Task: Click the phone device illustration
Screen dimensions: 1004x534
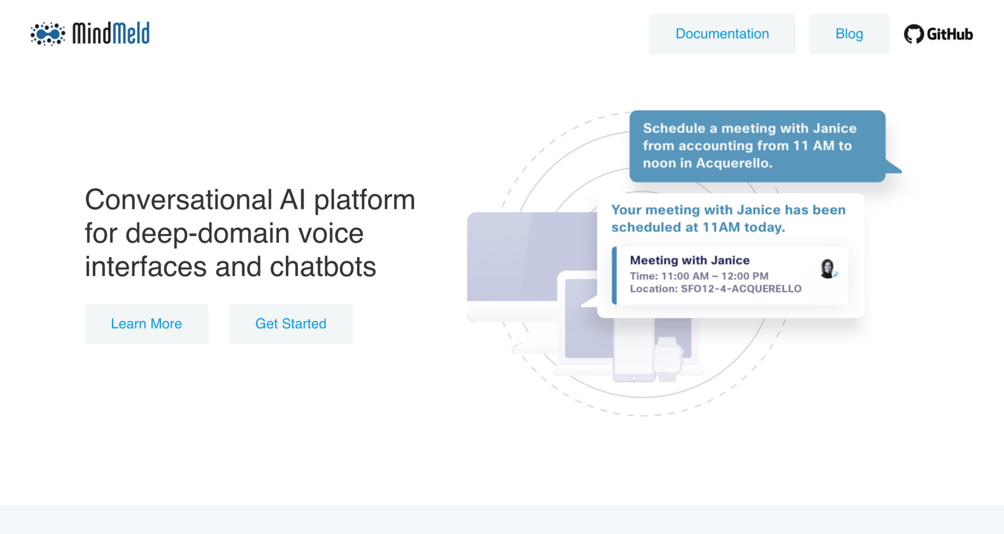Action: click(633, 350)
